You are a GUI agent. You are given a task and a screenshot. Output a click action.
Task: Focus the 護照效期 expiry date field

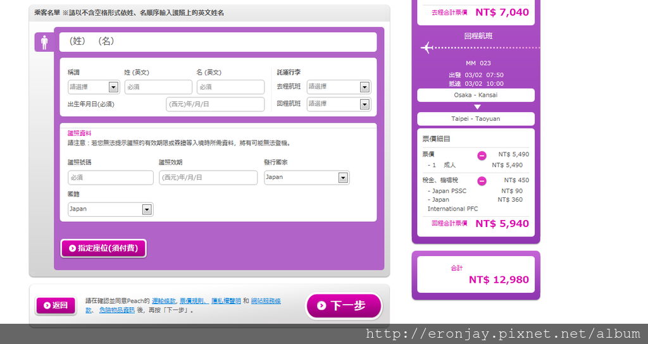click(x=208, y=178)
